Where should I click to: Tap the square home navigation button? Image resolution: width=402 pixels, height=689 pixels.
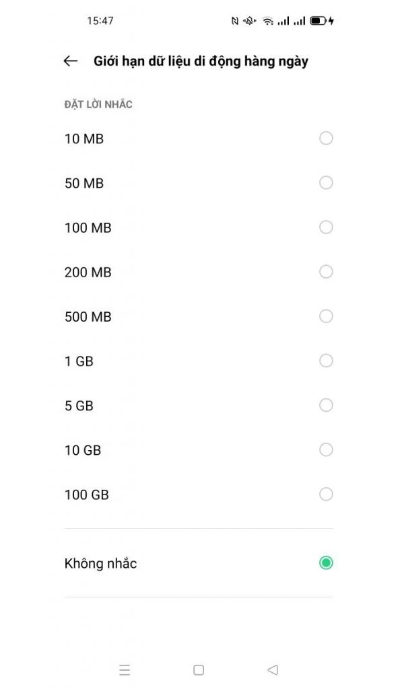[x=199, y=669]
